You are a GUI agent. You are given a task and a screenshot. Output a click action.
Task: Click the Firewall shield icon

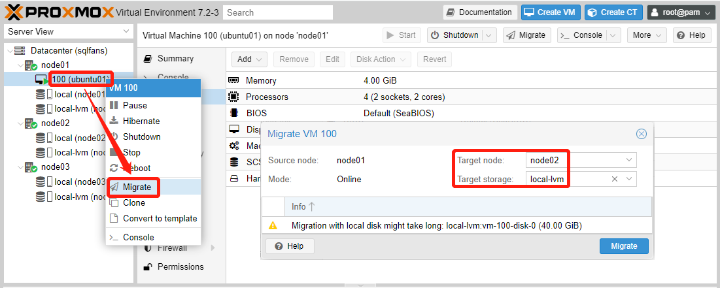[x=148, y=248]
